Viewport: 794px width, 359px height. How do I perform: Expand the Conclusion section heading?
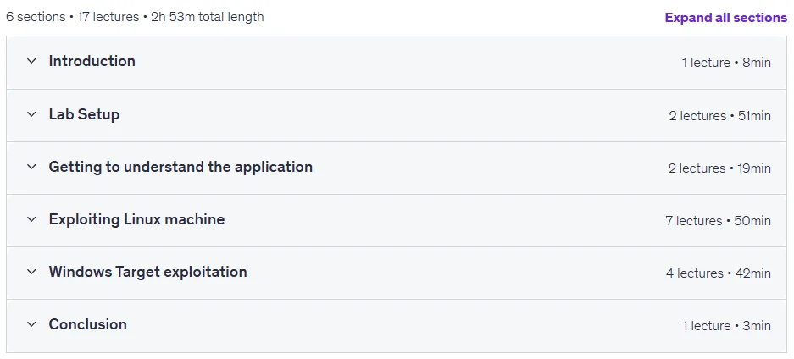(x=87, y=324)
